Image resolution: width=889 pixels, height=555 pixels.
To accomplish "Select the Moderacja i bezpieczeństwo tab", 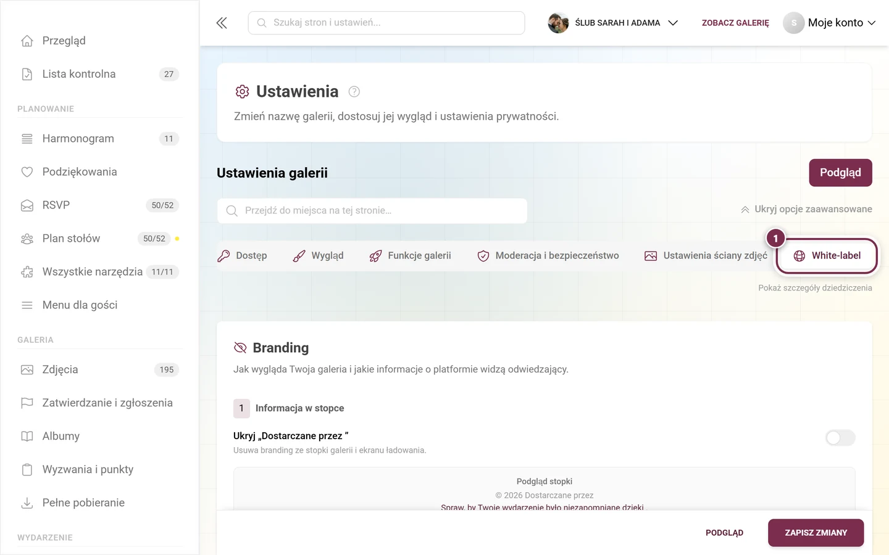I will tap(548, 256).
